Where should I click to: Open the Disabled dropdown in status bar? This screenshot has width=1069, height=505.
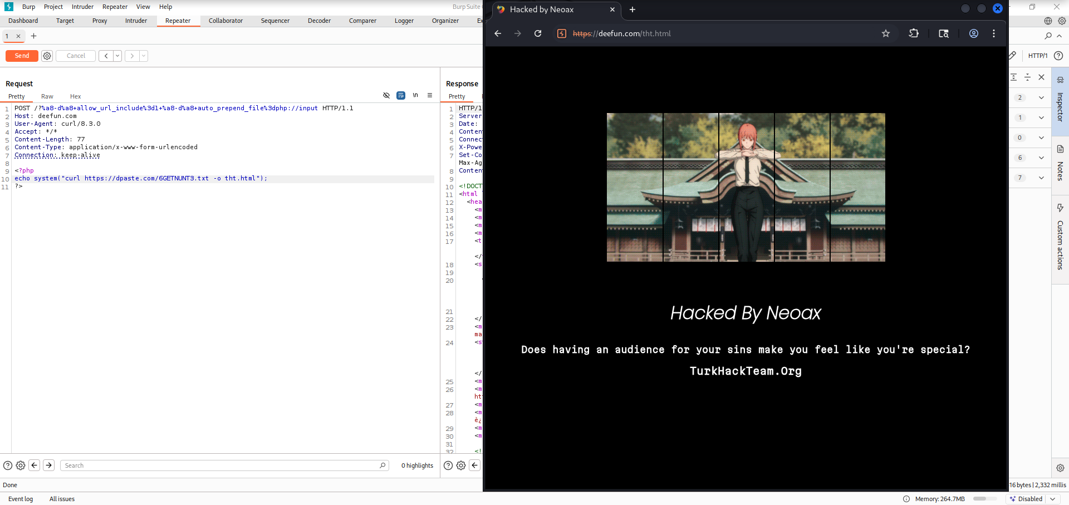coord(1033,499)
